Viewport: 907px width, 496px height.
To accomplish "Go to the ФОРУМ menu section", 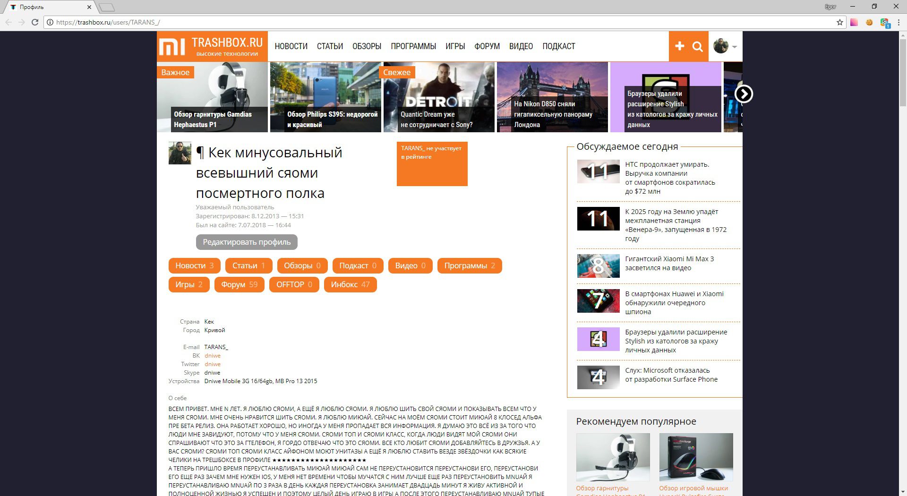I will point(487,46).
